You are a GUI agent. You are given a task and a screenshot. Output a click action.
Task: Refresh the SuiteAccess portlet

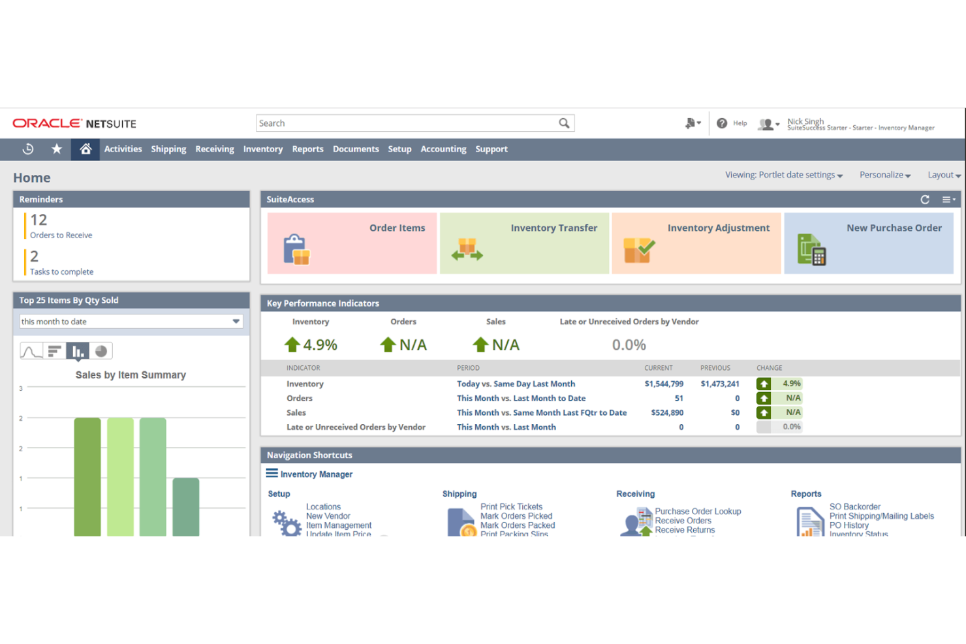(x=925, y=200)
